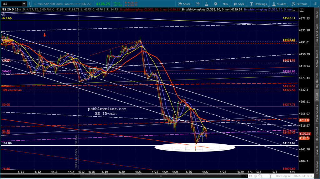Click the 423.6% Fibonacci label
The height and width of the screenshot is (179, 320).
point(7,18)
